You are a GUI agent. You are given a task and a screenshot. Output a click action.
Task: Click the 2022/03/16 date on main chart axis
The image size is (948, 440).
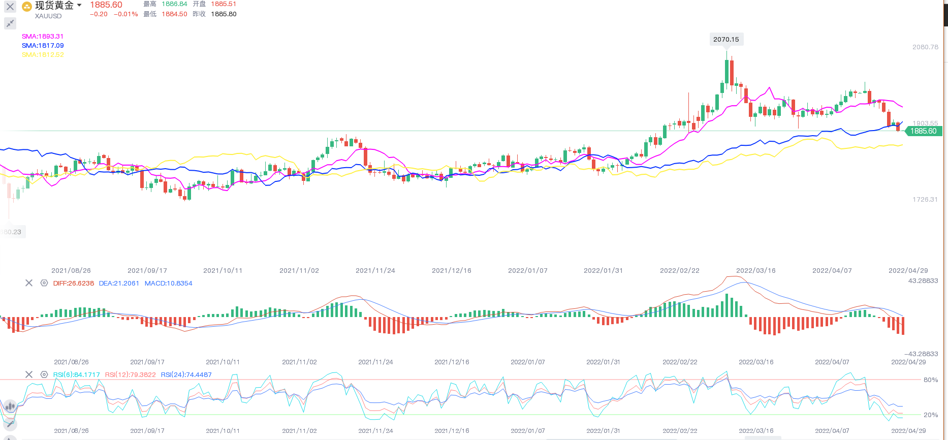pyautogui.click(x=756, y=271)
